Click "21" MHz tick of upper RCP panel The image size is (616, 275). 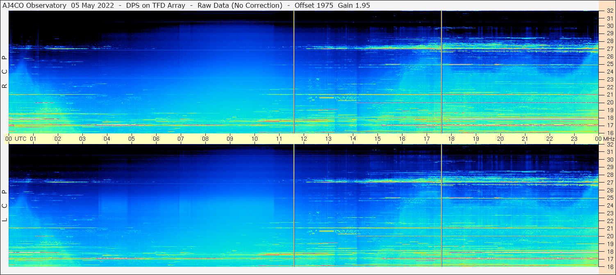point(609,95)
